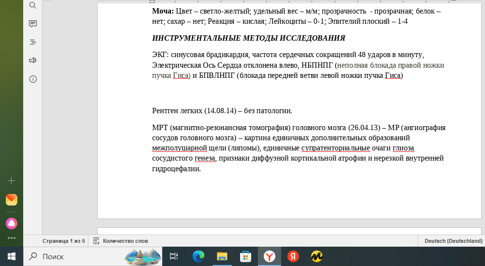Click heading ИНСТРУМЕНТАЛЬНЫЕ МЕТОДЫ ИССЛЕДОВАНИЯ
This screenshot has height=266, width=485.
(249, 38)
